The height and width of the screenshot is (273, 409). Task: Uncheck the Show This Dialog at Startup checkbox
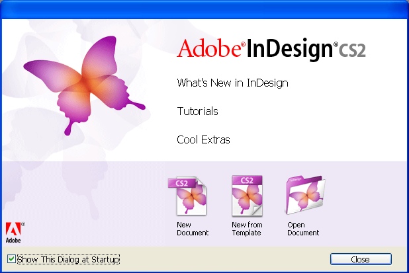click(x=11, y=259)
